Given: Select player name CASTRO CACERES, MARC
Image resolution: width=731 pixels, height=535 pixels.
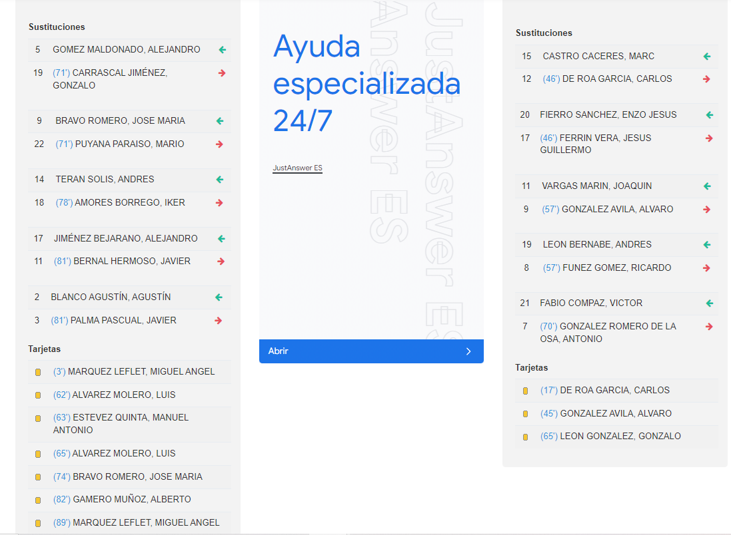Looking at the screenshot, I should pos(598,56).
